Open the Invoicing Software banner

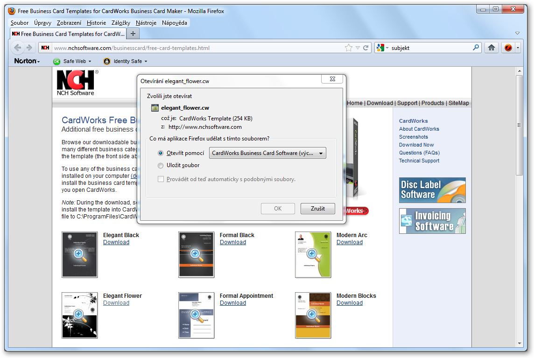(x=432, y=221)
